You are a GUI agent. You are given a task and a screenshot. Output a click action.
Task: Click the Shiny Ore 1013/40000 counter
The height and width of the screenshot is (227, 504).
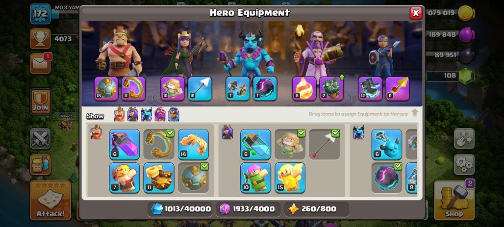click(x=181, y=209)
